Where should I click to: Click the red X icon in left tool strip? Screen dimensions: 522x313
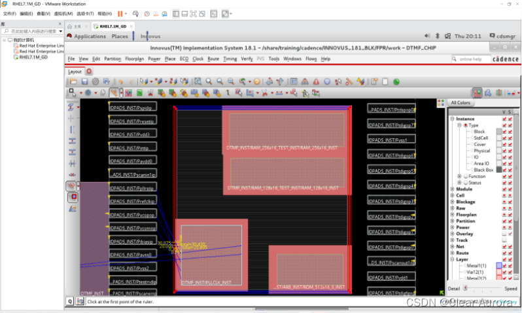coord(72,175)
